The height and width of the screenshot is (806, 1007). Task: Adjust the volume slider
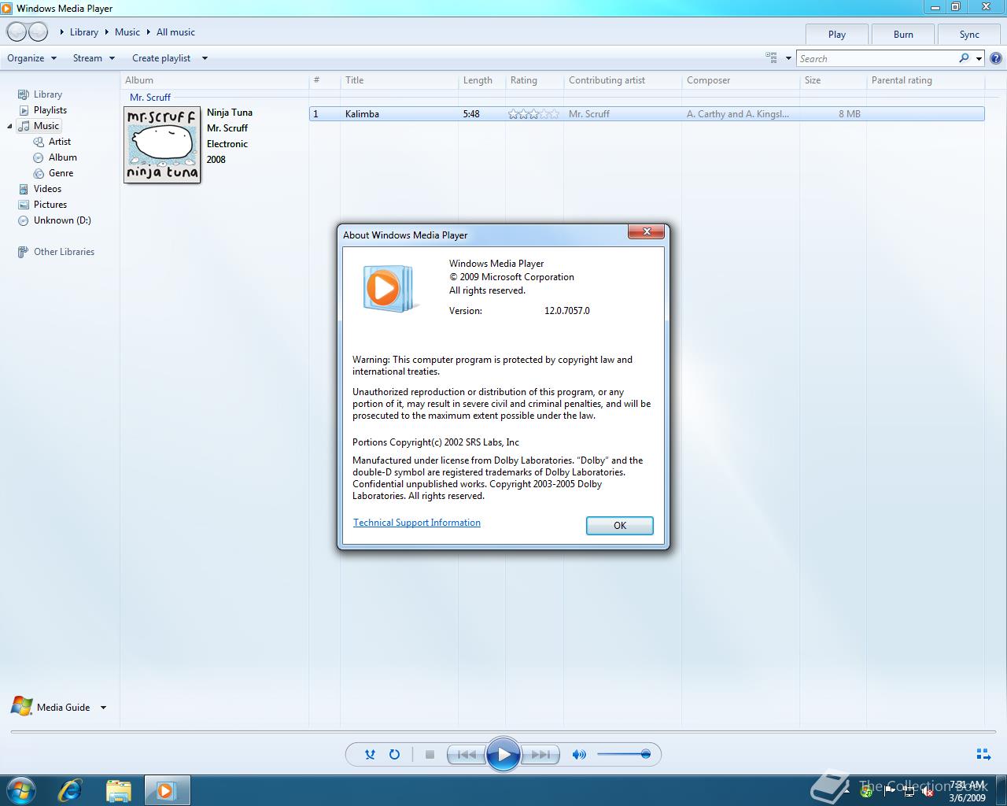[x=623, y=754]
